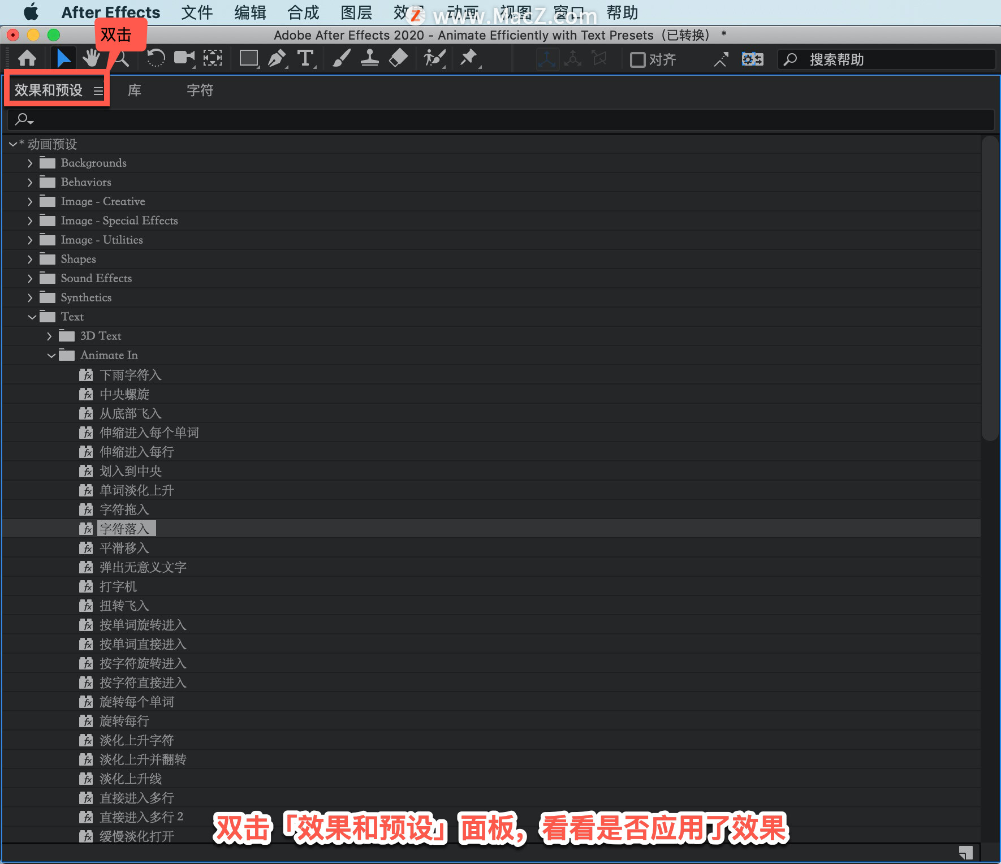Click the snapping options expand icon
Image resolution: width=1001 pixels, height=864 pixels.
click(x=720, y=59)
